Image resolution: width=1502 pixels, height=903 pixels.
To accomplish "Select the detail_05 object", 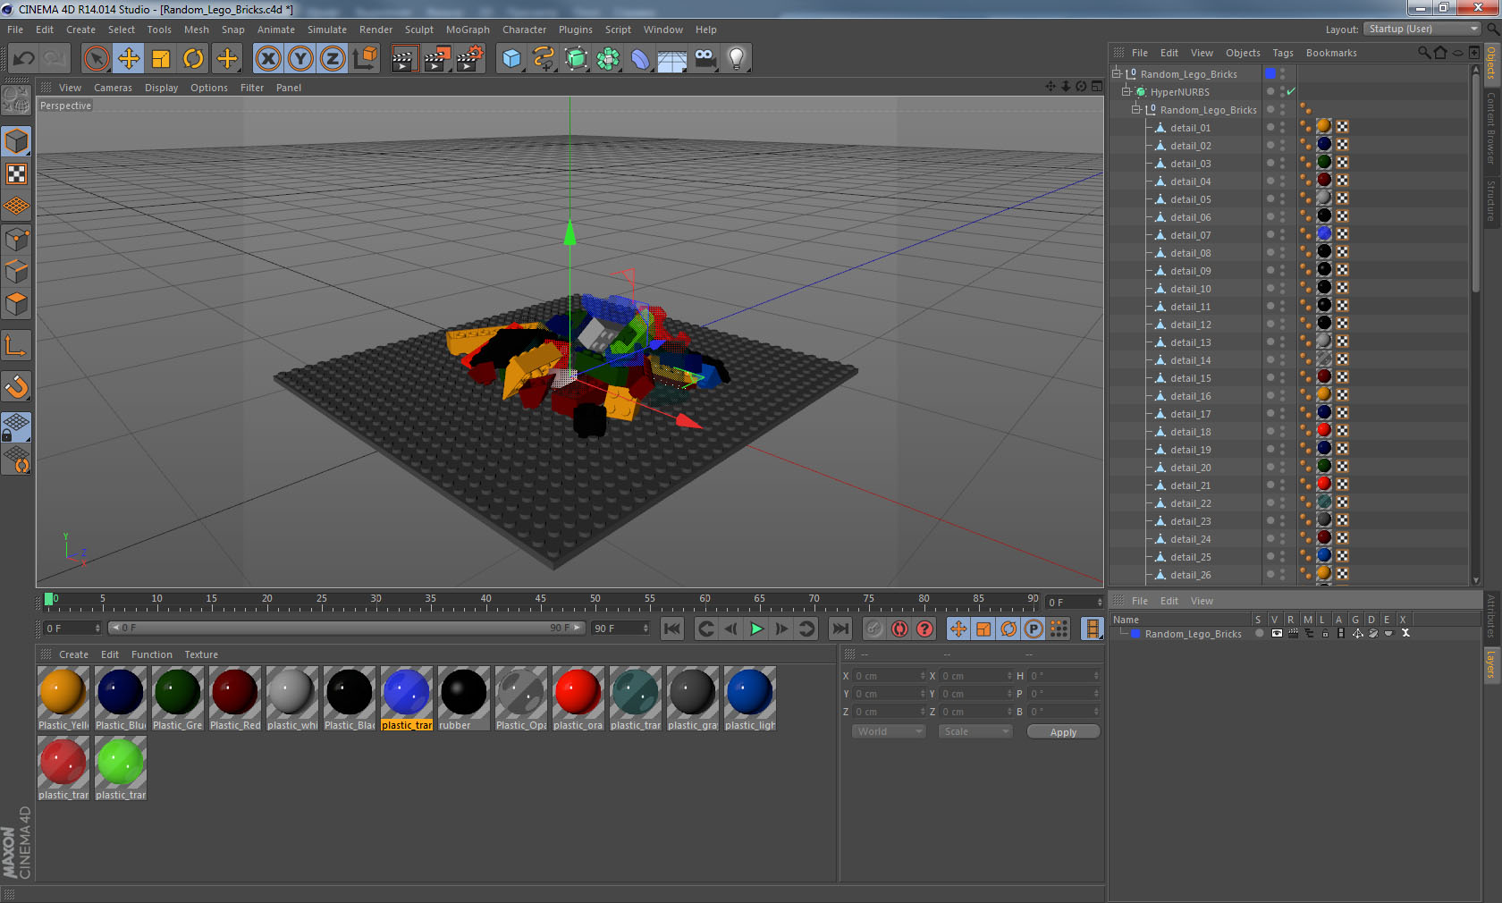I will coord(1190,199).
